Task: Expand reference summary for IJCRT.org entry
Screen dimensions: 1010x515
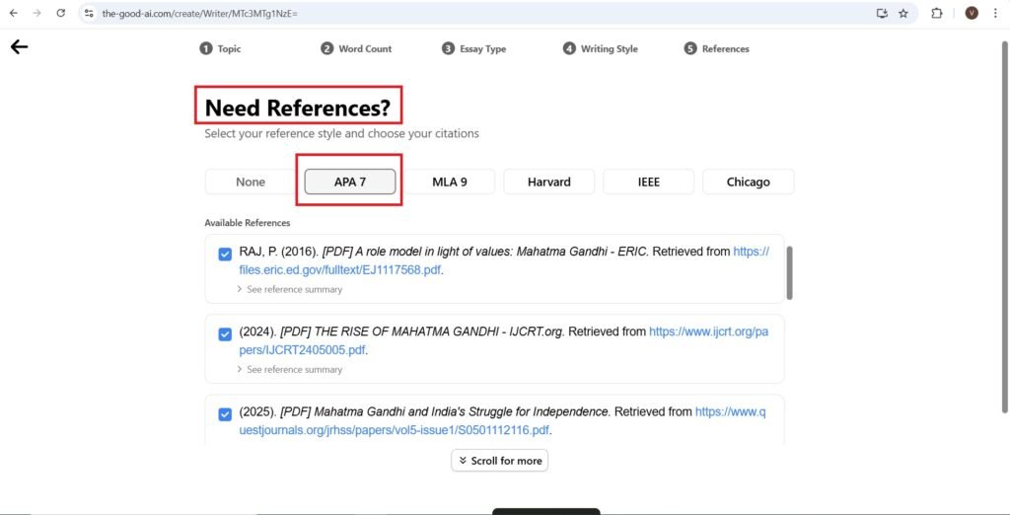Action: (290, 369)
